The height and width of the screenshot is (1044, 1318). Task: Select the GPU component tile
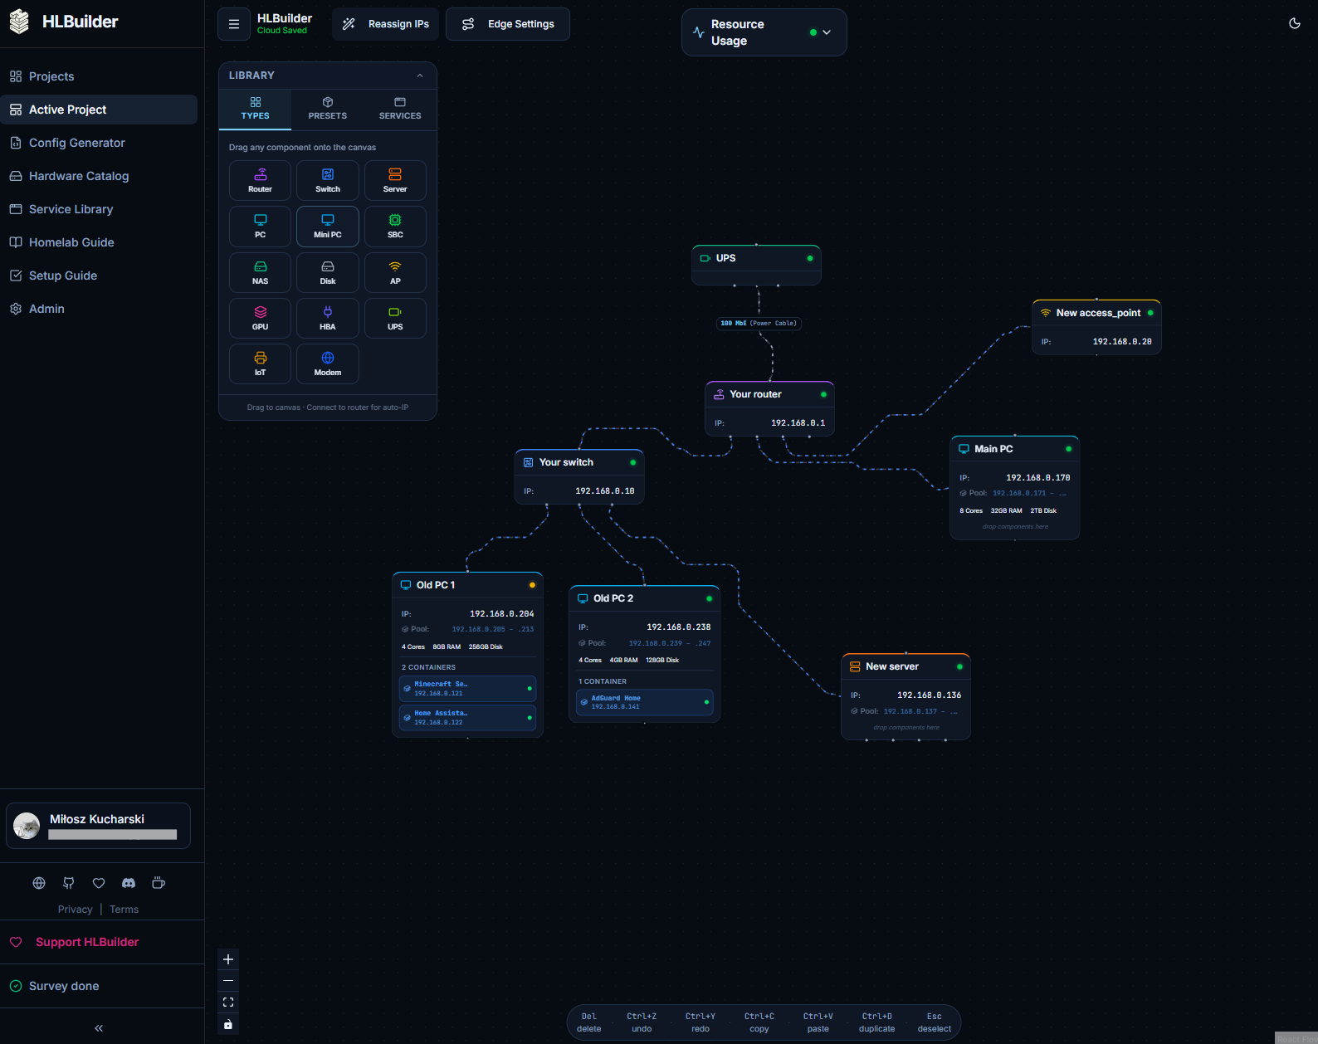pos(260,318)
